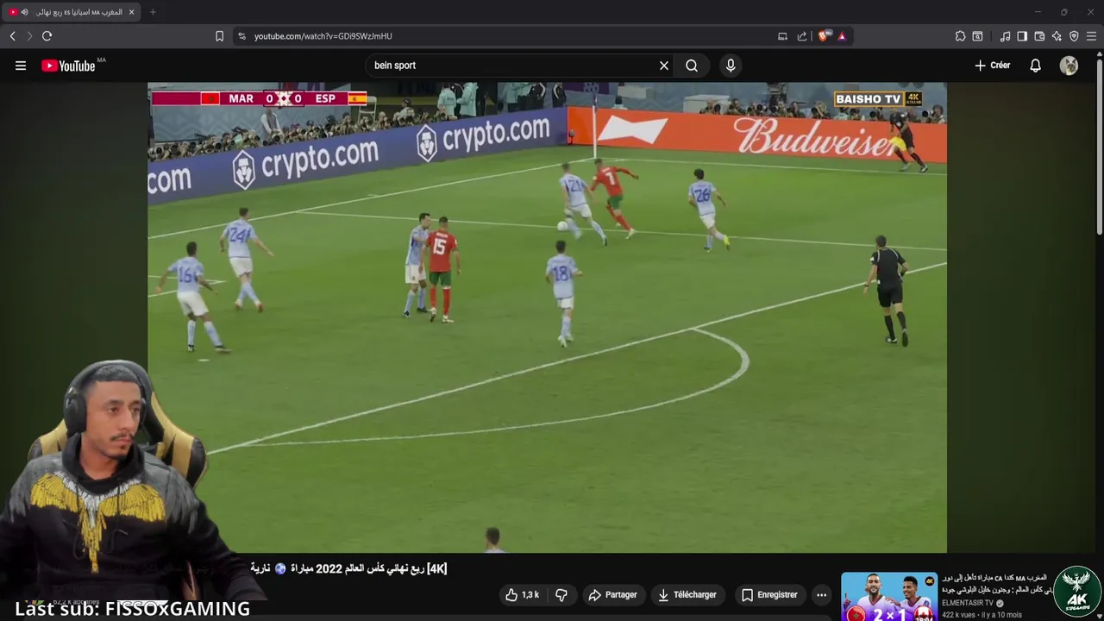Open the Brave Shields lion icon
1104x621 pixels.
click(823, 36)
